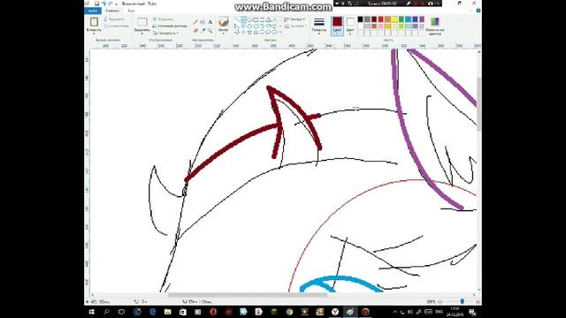566x318 pixels.
Task: Open the shape Outline dropdown
Action: pyautogui.click(x=294, y=19)
